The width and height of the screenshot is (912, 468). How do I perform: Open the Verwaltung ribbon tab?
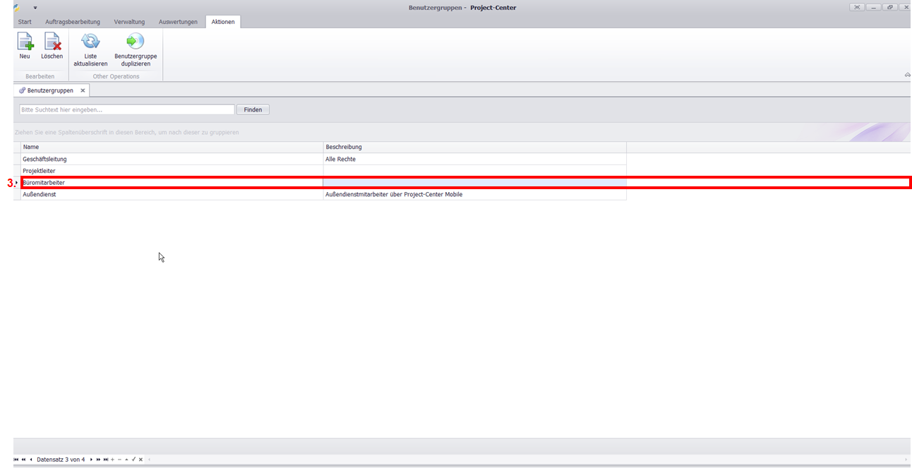click(x=129, y=22)
